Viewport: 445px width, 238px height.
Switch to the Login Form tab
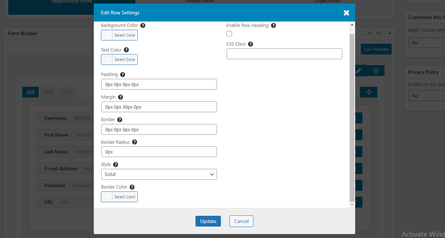click(327, 1)
